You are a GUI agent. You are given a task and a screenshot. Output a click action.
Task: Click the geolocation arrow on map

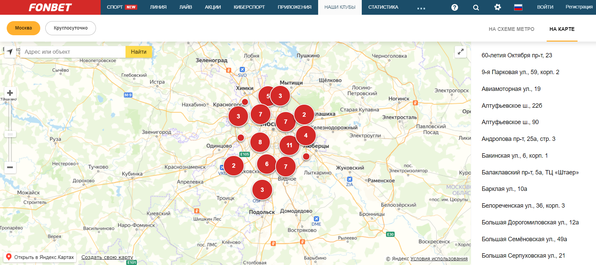pyautogui.click(x=10, y=52)
